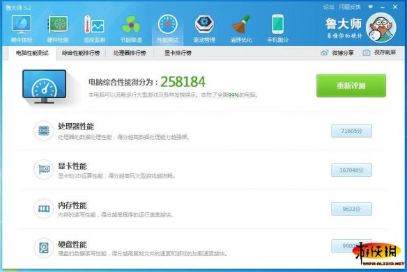Click the 内存性能 heading
Image resolution: width=407 pixels, height=272 pixels.
point(72,205)
